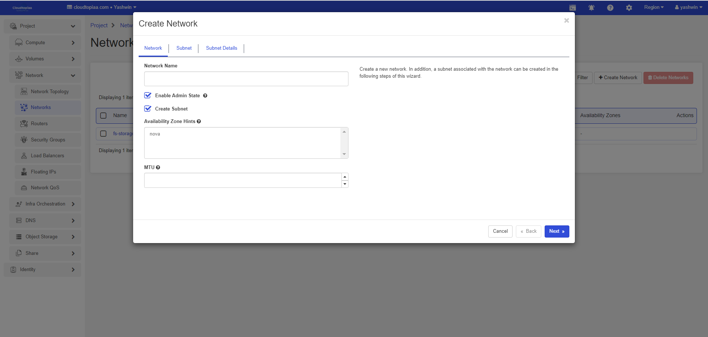708x337 pixels.
Task: Click the Next button
Action: click(x=556, y=231)
